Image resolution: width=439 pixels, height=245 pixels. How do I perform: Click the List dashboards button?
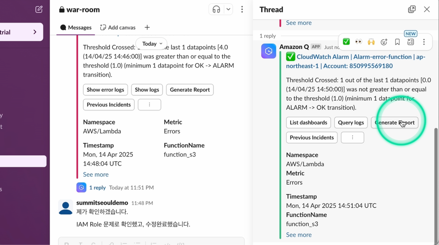(x=308, y=122)
